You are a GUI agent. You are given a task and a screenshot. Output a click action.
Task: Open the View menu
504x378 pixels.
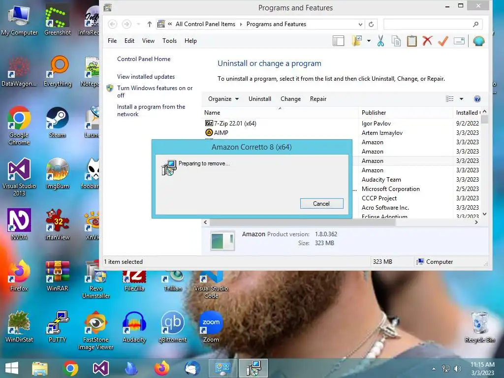point(148,41)
